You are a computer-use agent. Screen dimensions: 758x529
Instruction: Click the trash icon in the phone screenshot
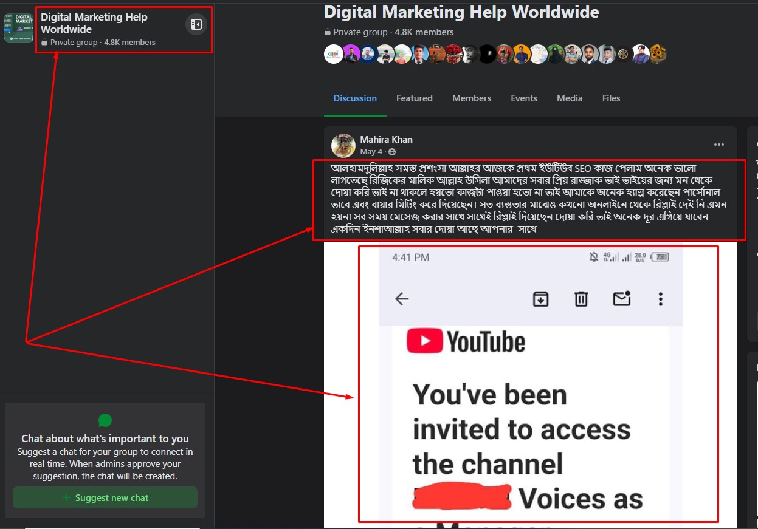(581, 299)
